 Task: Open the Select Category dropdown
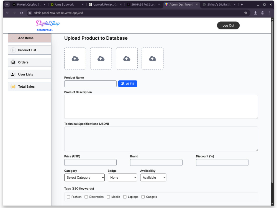(x=84, y=177)
